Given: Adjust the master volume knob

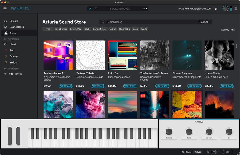Looking at the screenshot, I should click(225, 8).
